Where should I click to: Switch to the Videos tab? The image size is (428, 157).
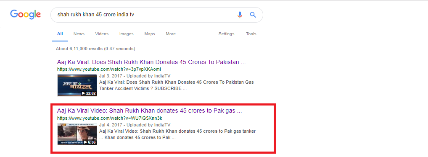102,34
